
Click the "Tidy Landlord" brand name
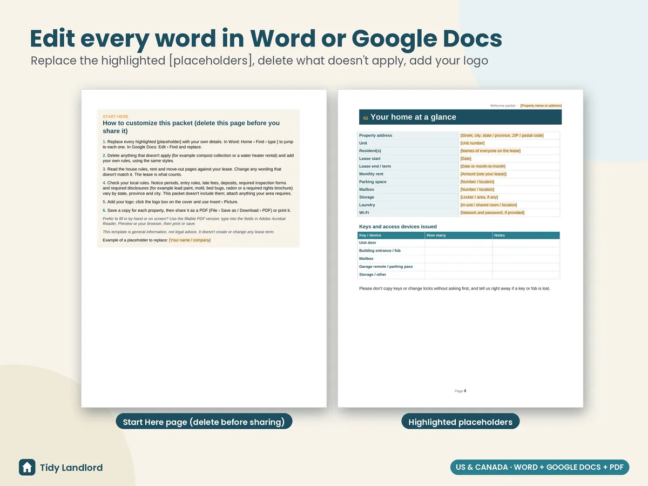coord(71,468)
